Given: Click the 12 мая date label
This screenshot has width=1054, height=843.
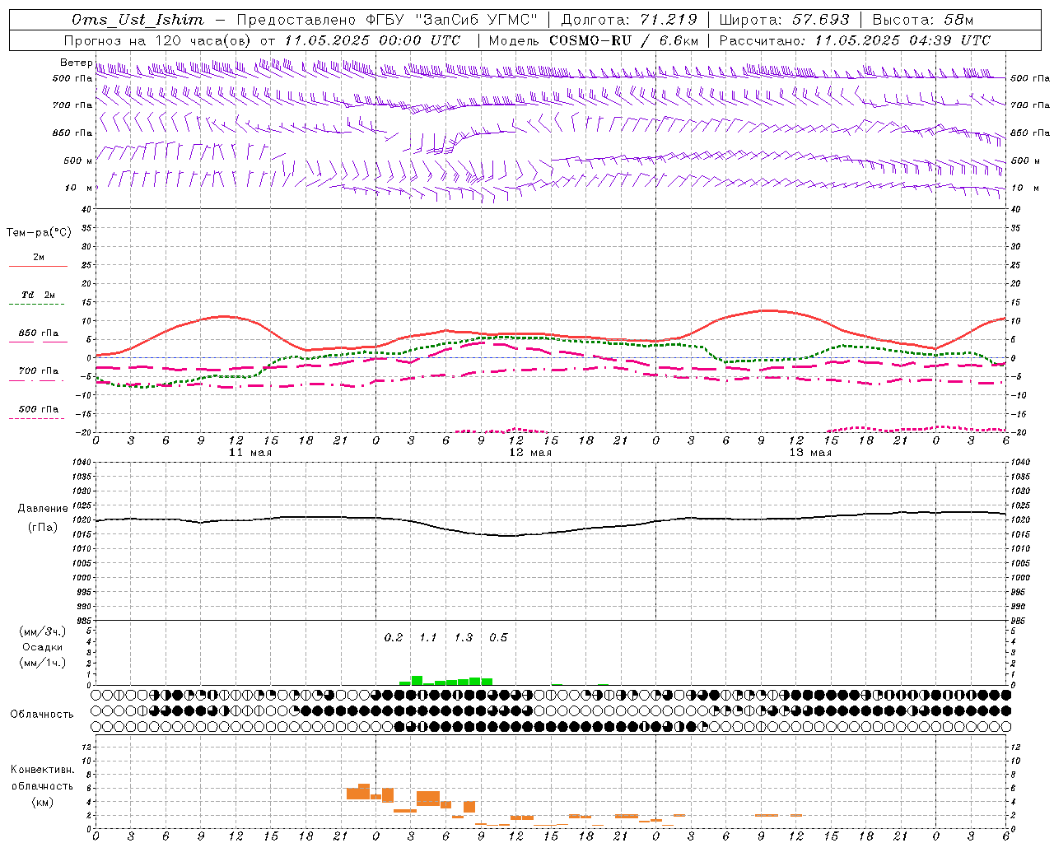Looking at the screenshot, I should click(530, 453).
